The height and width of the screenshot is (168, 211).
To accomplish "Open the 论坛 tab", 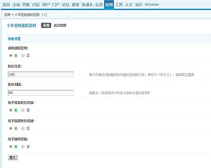I will pos(66,5).
